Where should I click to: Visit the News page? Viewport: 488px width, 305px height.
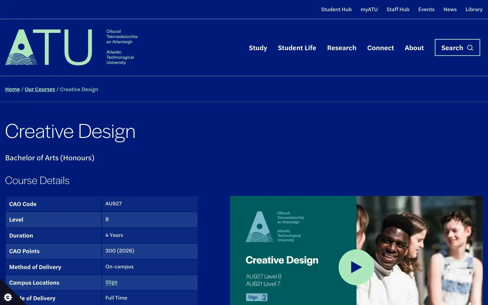tap(450, 9)
